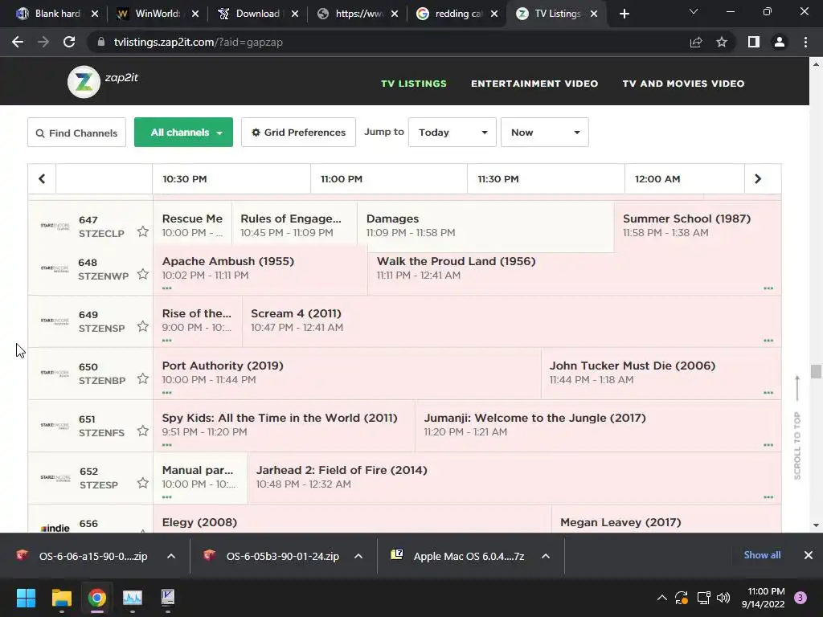Favorite channel 647 STZECLP star
Image resolution: width=823 pixels, height=617 pixels.
tap(143, 231)
